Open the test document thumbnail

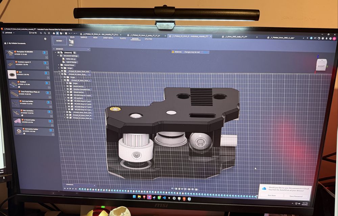point(12,74)
